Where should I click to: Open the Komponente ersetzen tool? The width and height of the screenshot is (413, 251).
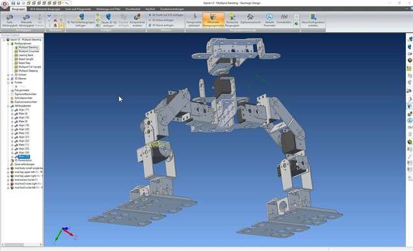(x=137, y=20)
